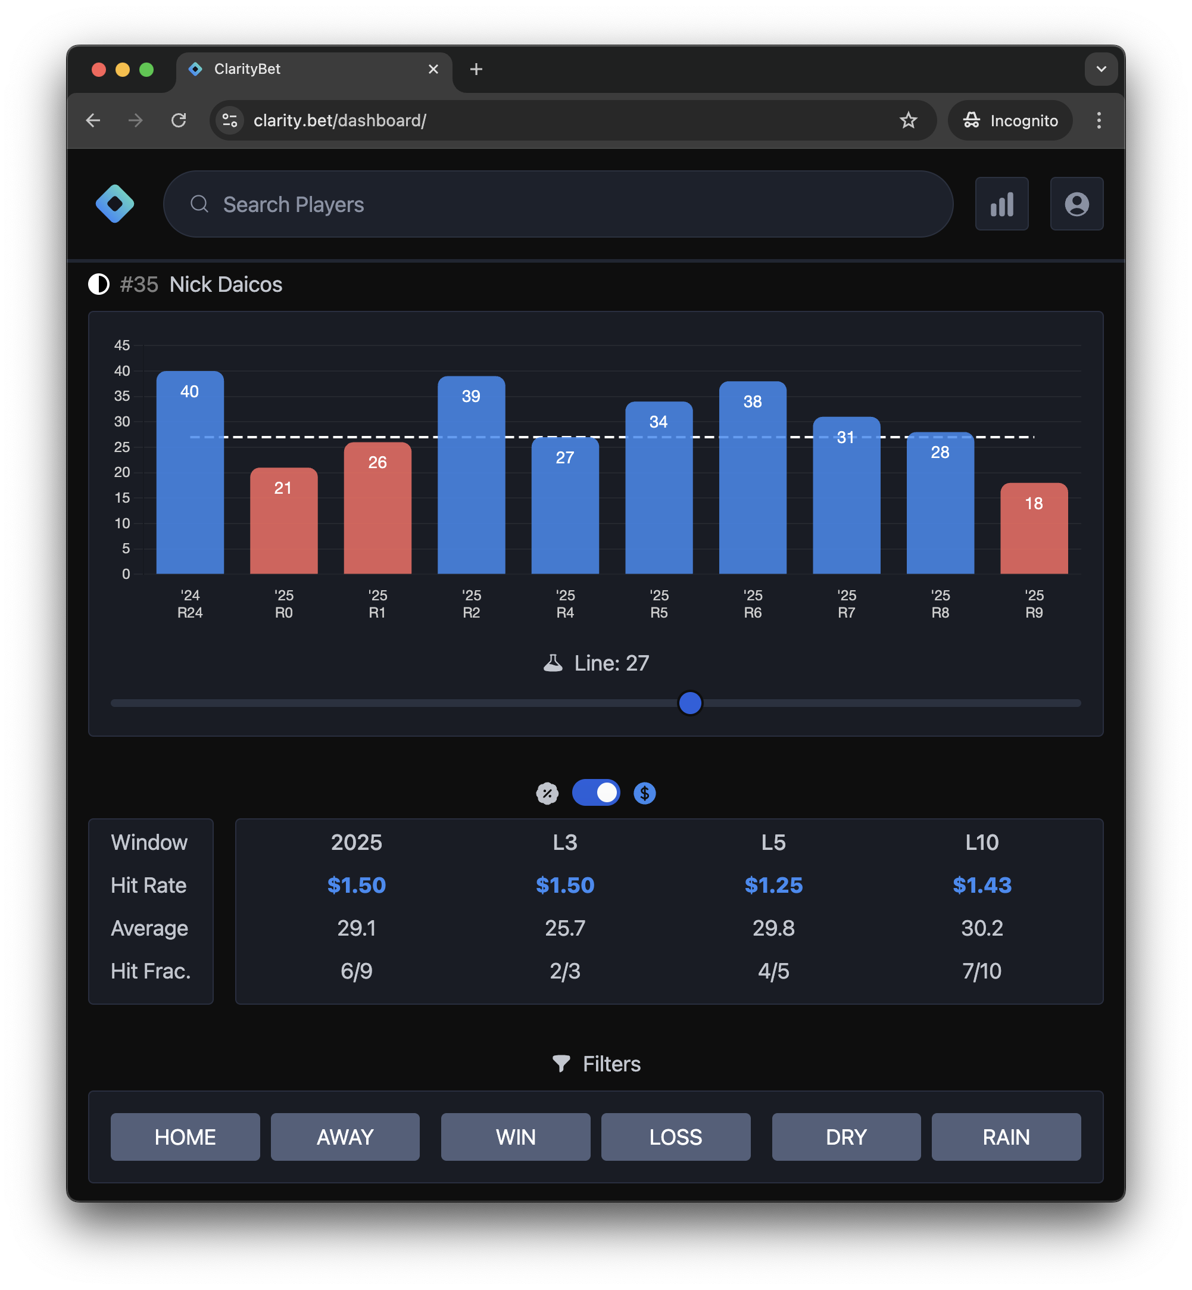Click the AWAY filter button

(344, 1136)
